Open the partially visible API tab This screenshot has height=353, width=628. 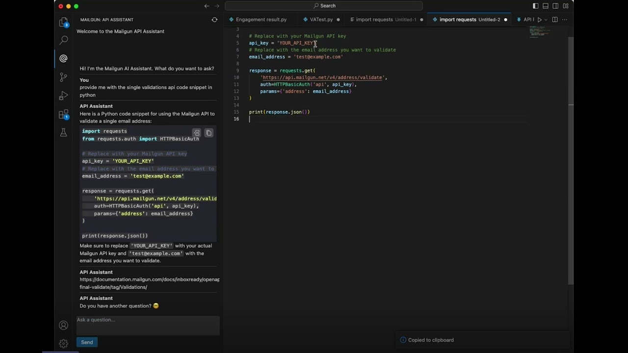click(525, 20)
